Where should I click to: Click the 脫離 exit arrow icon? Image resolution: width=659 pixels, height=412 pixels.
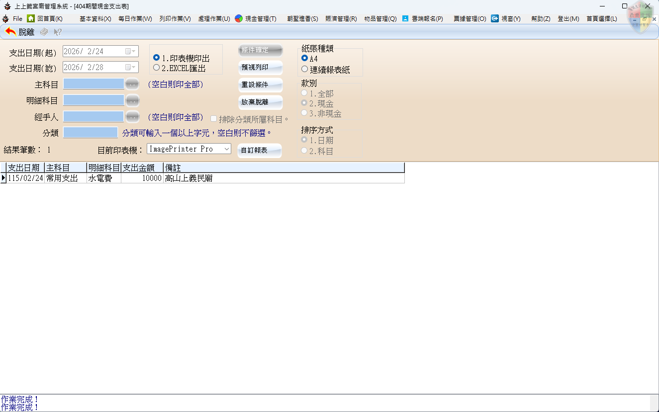pos(10,32)
